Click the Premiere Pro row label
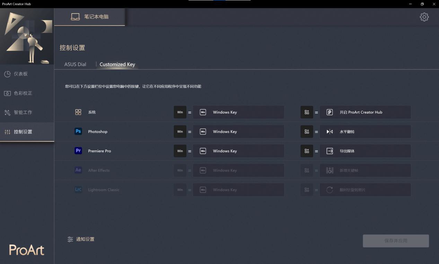 coord(99,151)
